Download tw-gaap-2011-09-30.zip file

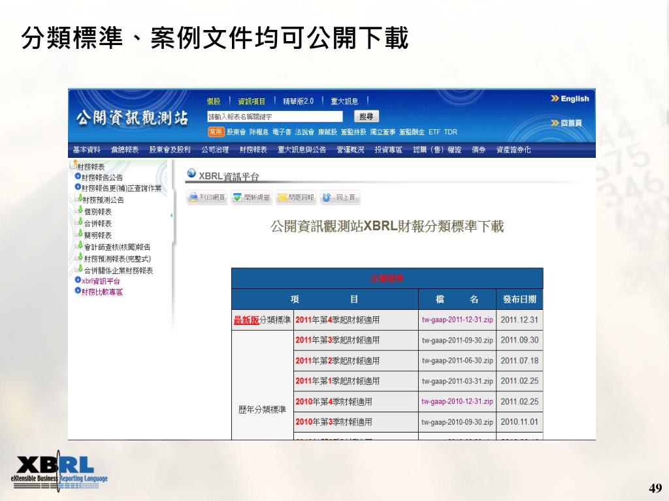tap(457, 340)
